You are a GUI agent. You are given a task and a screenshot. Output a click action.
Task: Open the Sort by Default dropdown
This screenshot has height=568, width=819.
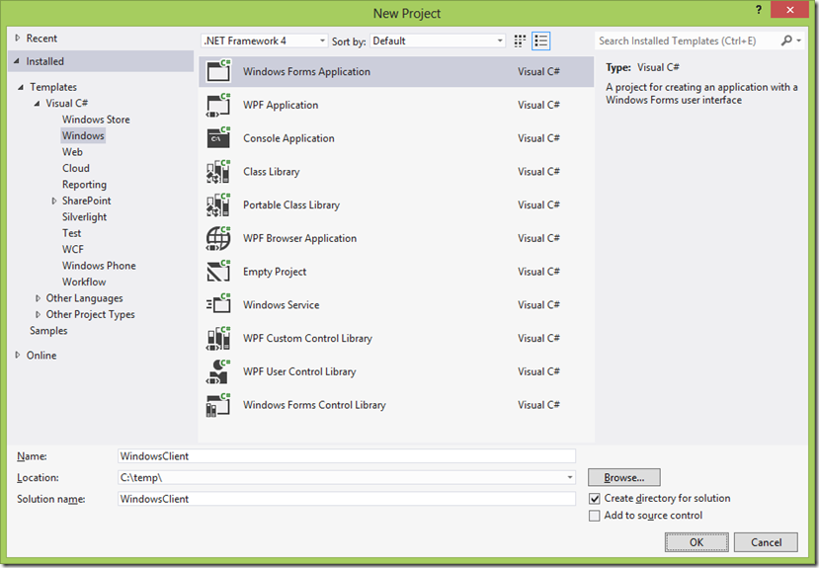tap(438, 41)
